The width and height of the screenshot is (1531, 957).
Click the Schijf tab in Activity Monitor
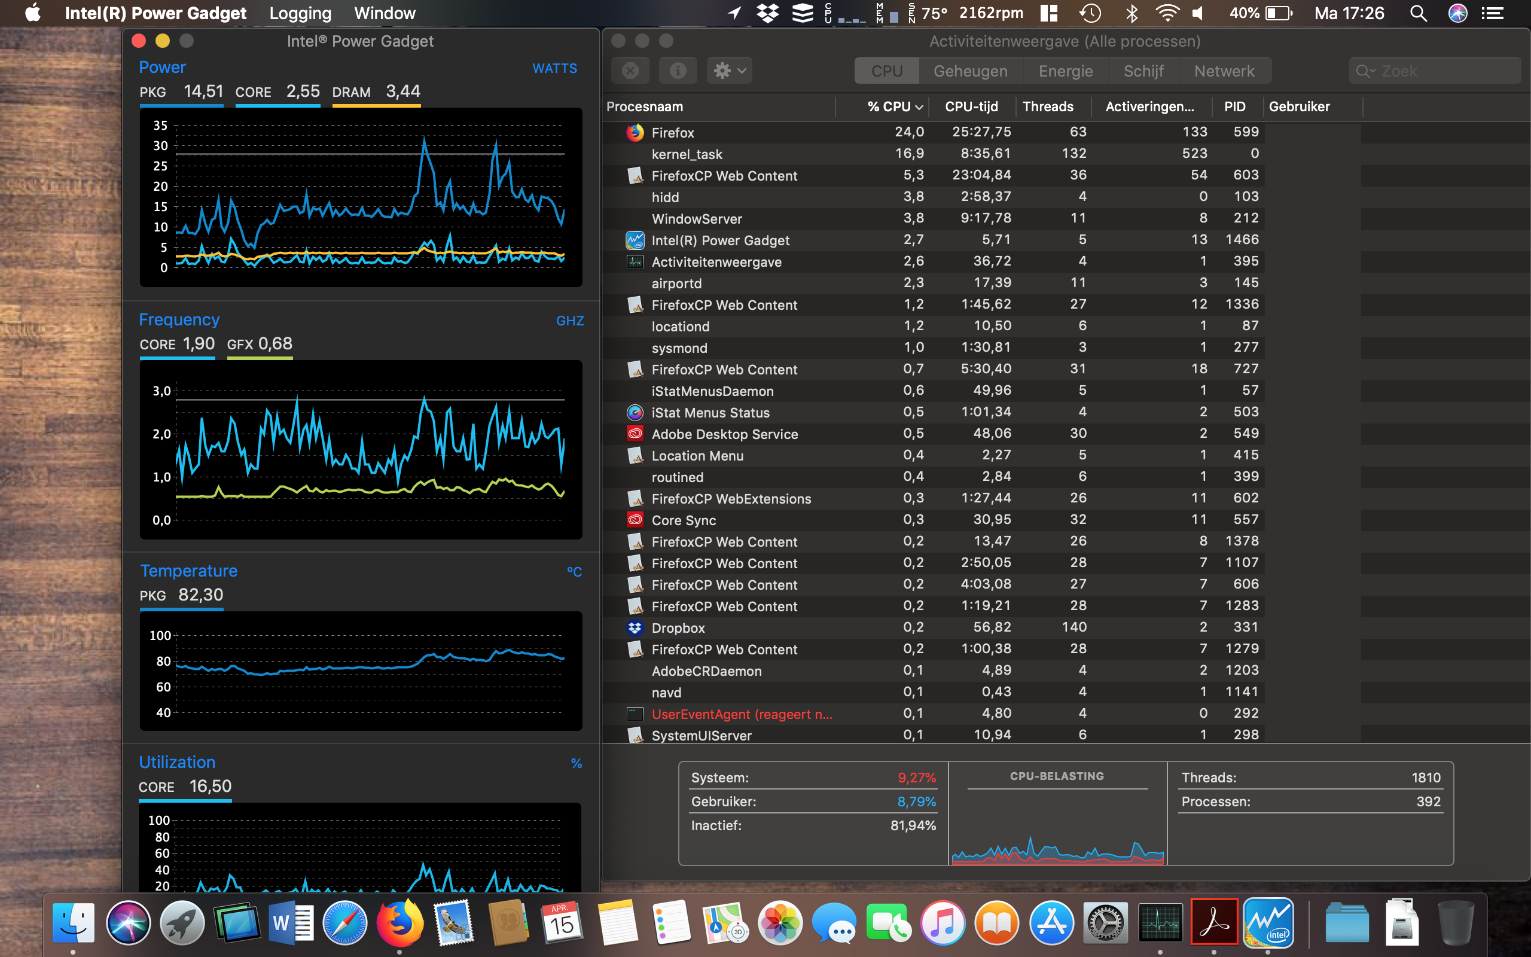(x=1143, y=71)
